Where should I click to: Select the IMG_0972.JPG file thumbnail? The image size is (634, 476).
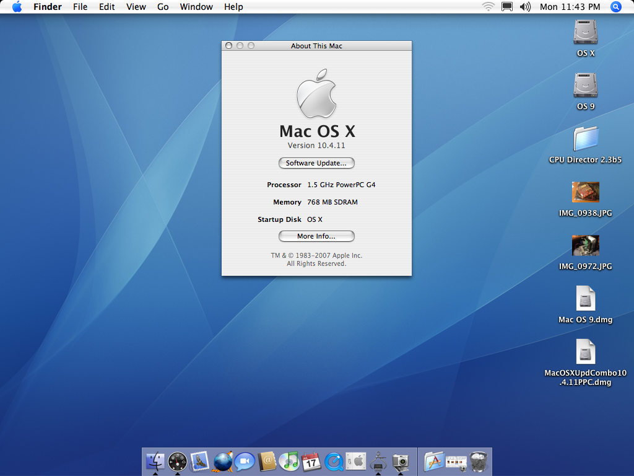click(586, 245)
